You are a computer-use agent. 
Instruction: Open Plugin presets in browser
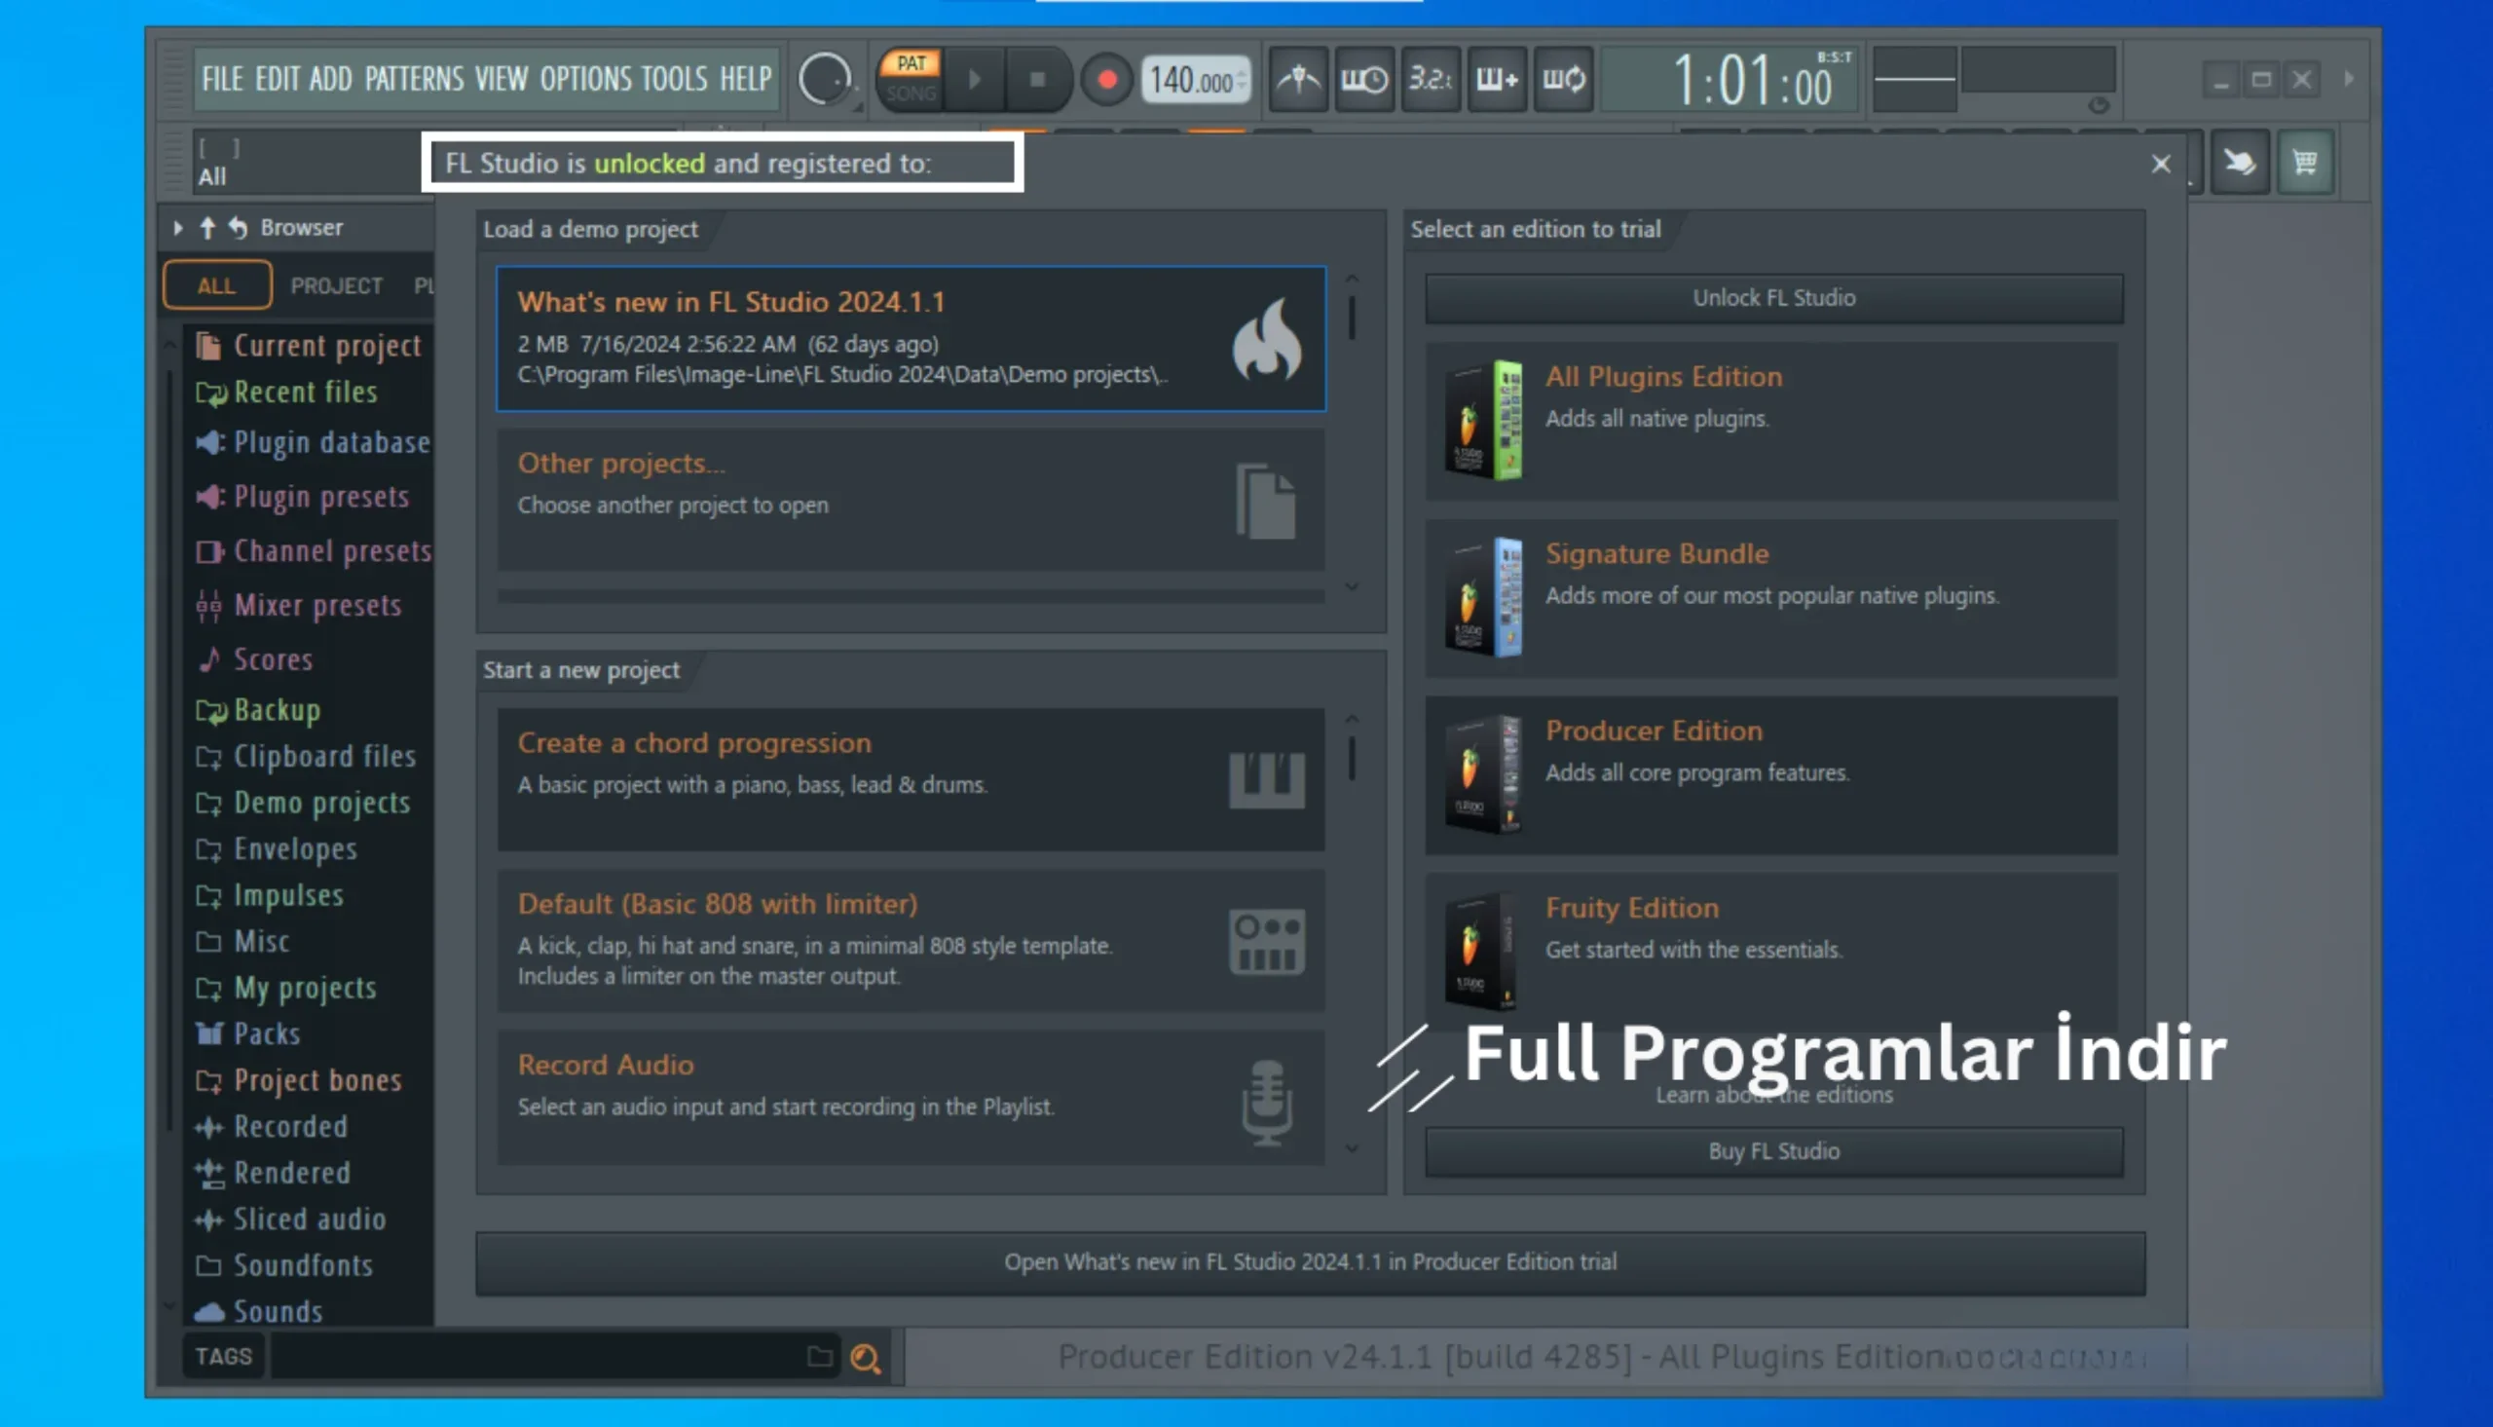point(303,497)
